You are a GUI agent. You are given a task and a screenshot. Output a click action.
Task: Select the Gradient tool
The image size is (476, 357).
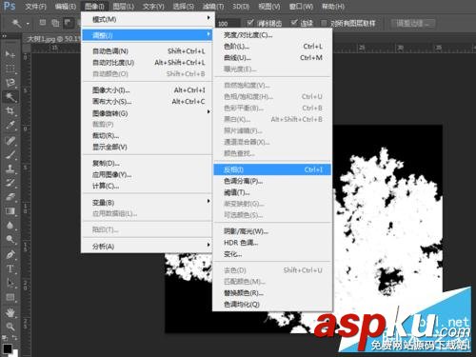pos(10,211)
